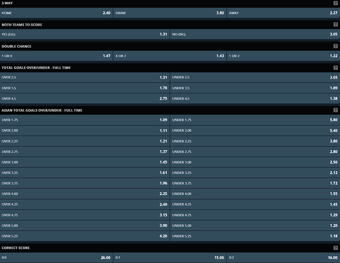The image size is (340, 263).
Task: Add OVER 2.75 to betslip
Action: click(85, 152)
